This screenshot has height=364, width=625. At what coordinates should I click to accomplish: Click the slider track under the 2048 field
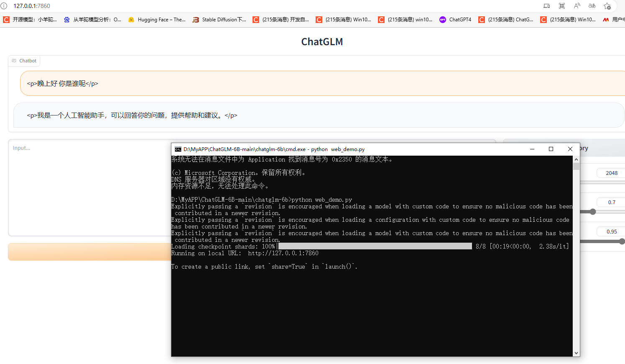click(602, 182)
